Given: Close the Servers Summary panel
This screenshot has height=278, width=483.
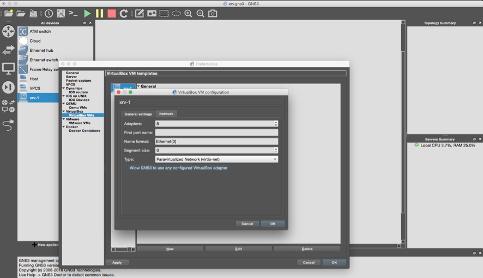Looking at the screenshot, I should [480, 139].
